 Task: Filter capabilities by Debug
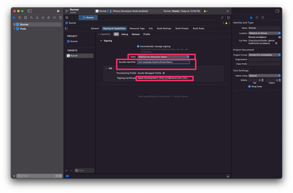coord(124,34)
